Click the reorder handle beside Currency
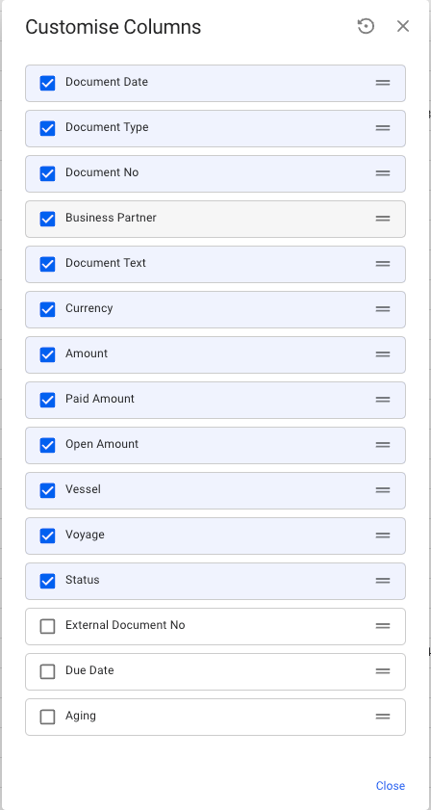This screenshot has height=810, width=431. point(383,309)
